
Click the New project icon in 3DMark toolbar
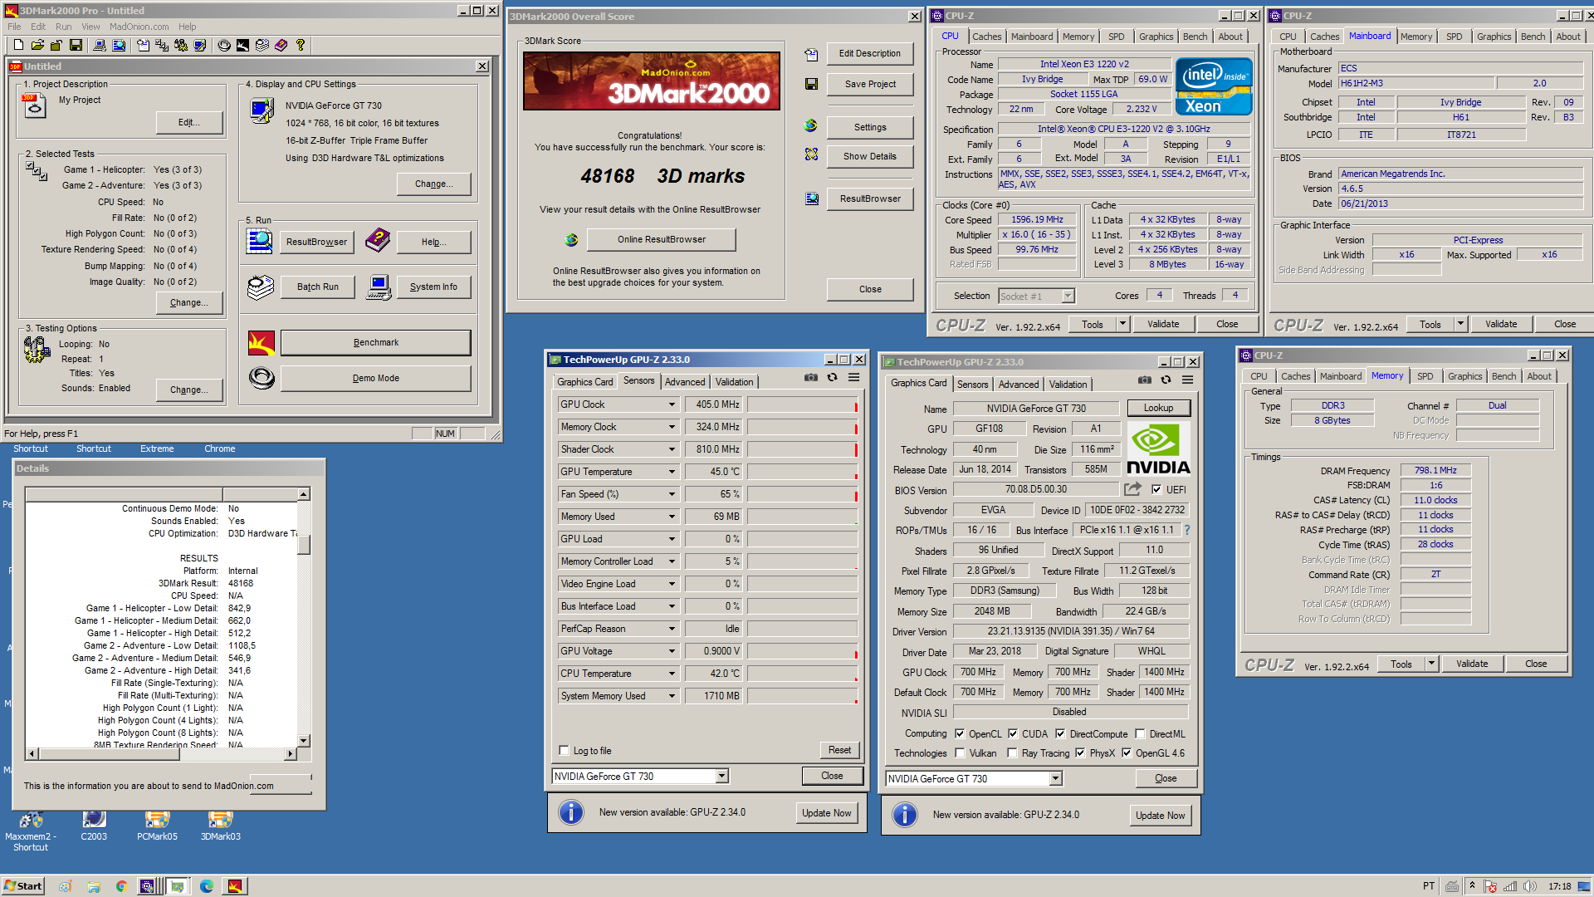pyautogui.click(x=17, y=46)
